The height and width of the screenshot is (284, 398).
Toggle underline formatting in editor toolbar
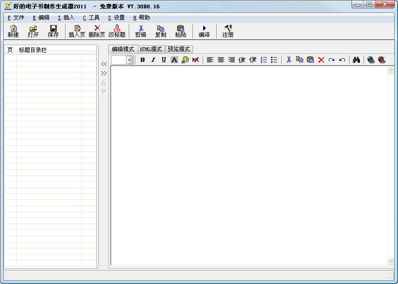click(164, 60)
